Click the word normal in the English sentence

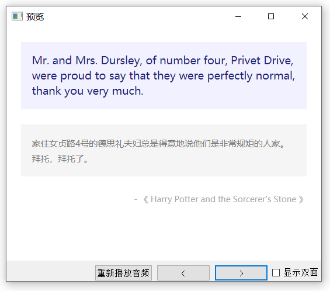point(275,75)
